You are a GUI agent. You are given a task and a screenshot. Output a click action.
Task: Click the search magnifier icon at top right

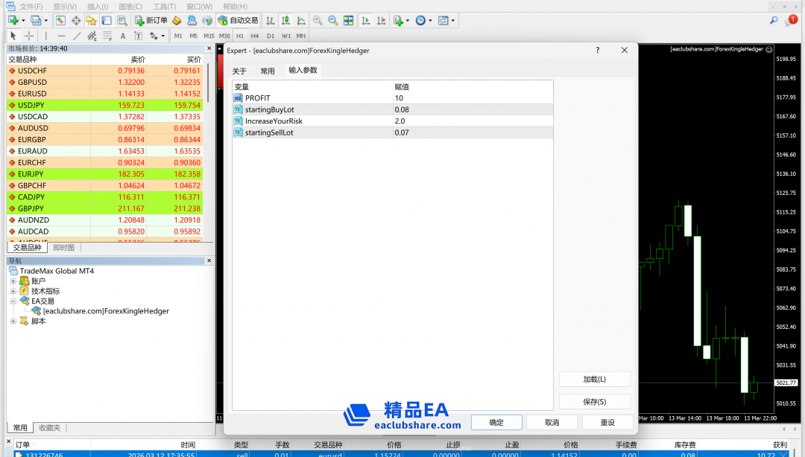pos(774,20)
